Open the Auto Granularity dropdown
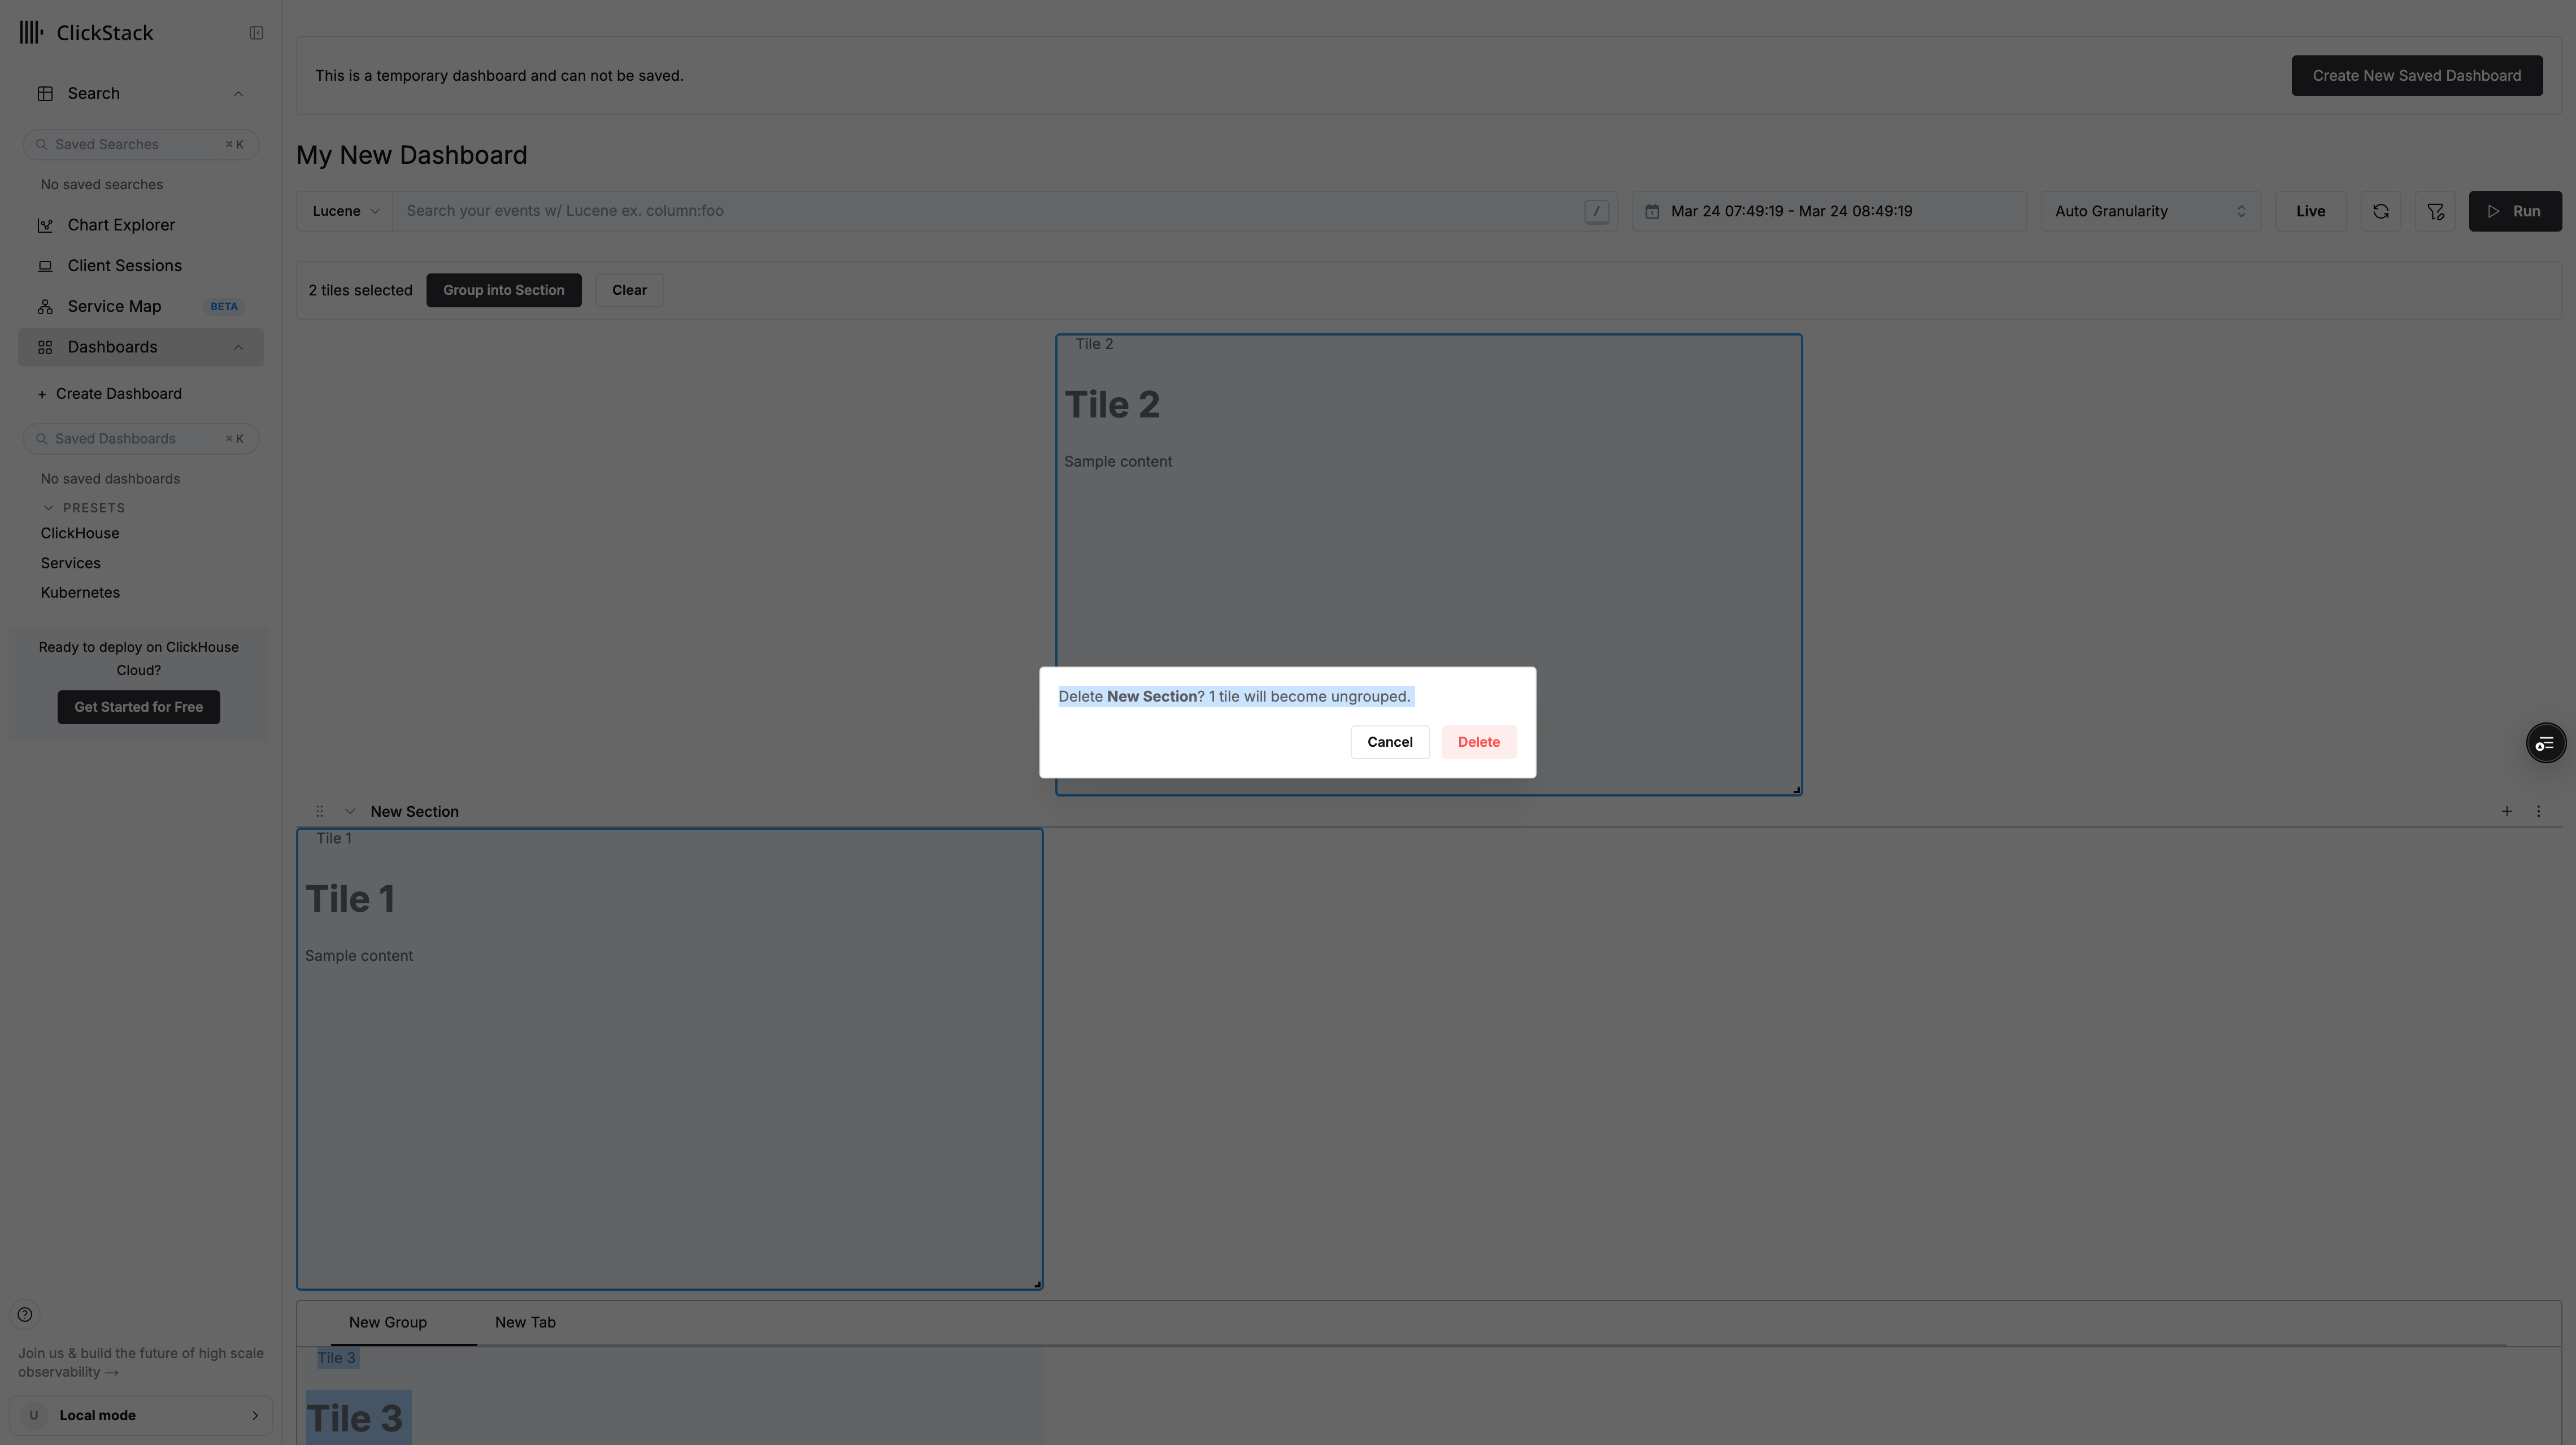Viewport: 2576px width, 1445px height. click(x=2150, y=211)
